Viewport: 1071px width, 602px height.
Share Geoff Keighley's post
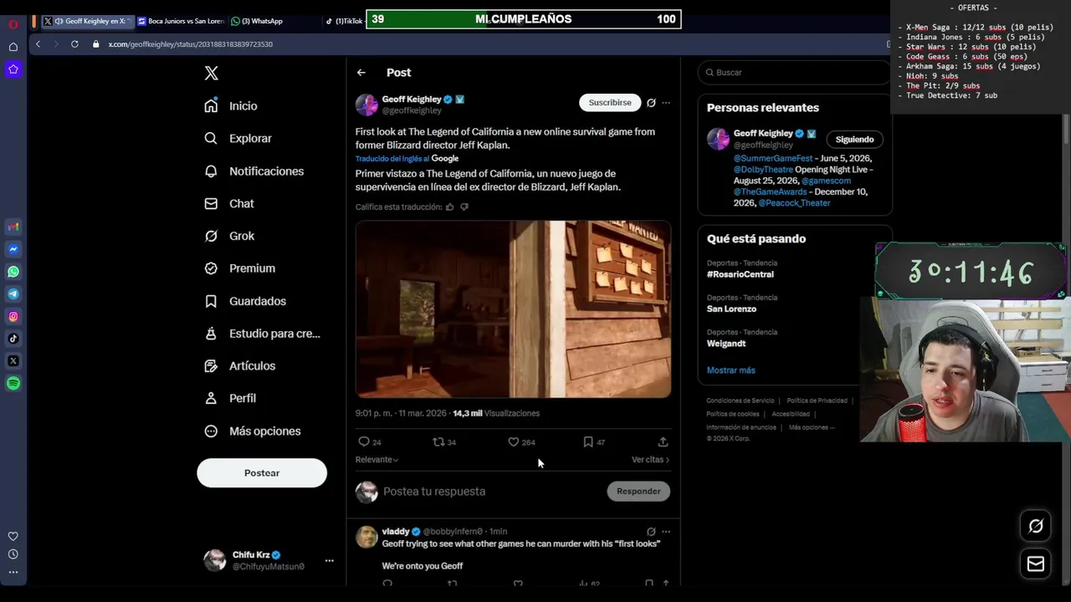(663, 441)
